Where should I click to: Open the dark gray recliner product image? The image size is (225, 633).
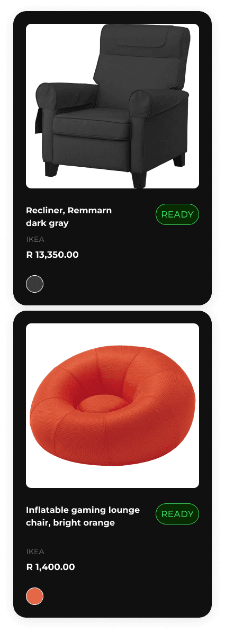click(112, 106)
